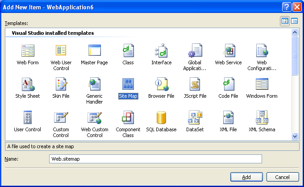Select the Global Application Class template
Image resolution: width=304 pixels, height=187 pixels.
(x=195, y=50)
